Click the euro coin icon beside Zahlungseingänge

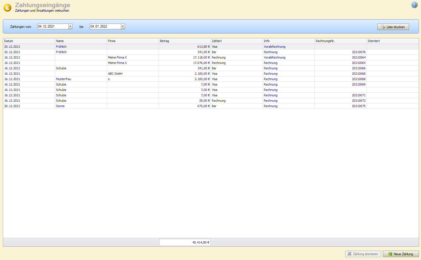pos(7,8)
